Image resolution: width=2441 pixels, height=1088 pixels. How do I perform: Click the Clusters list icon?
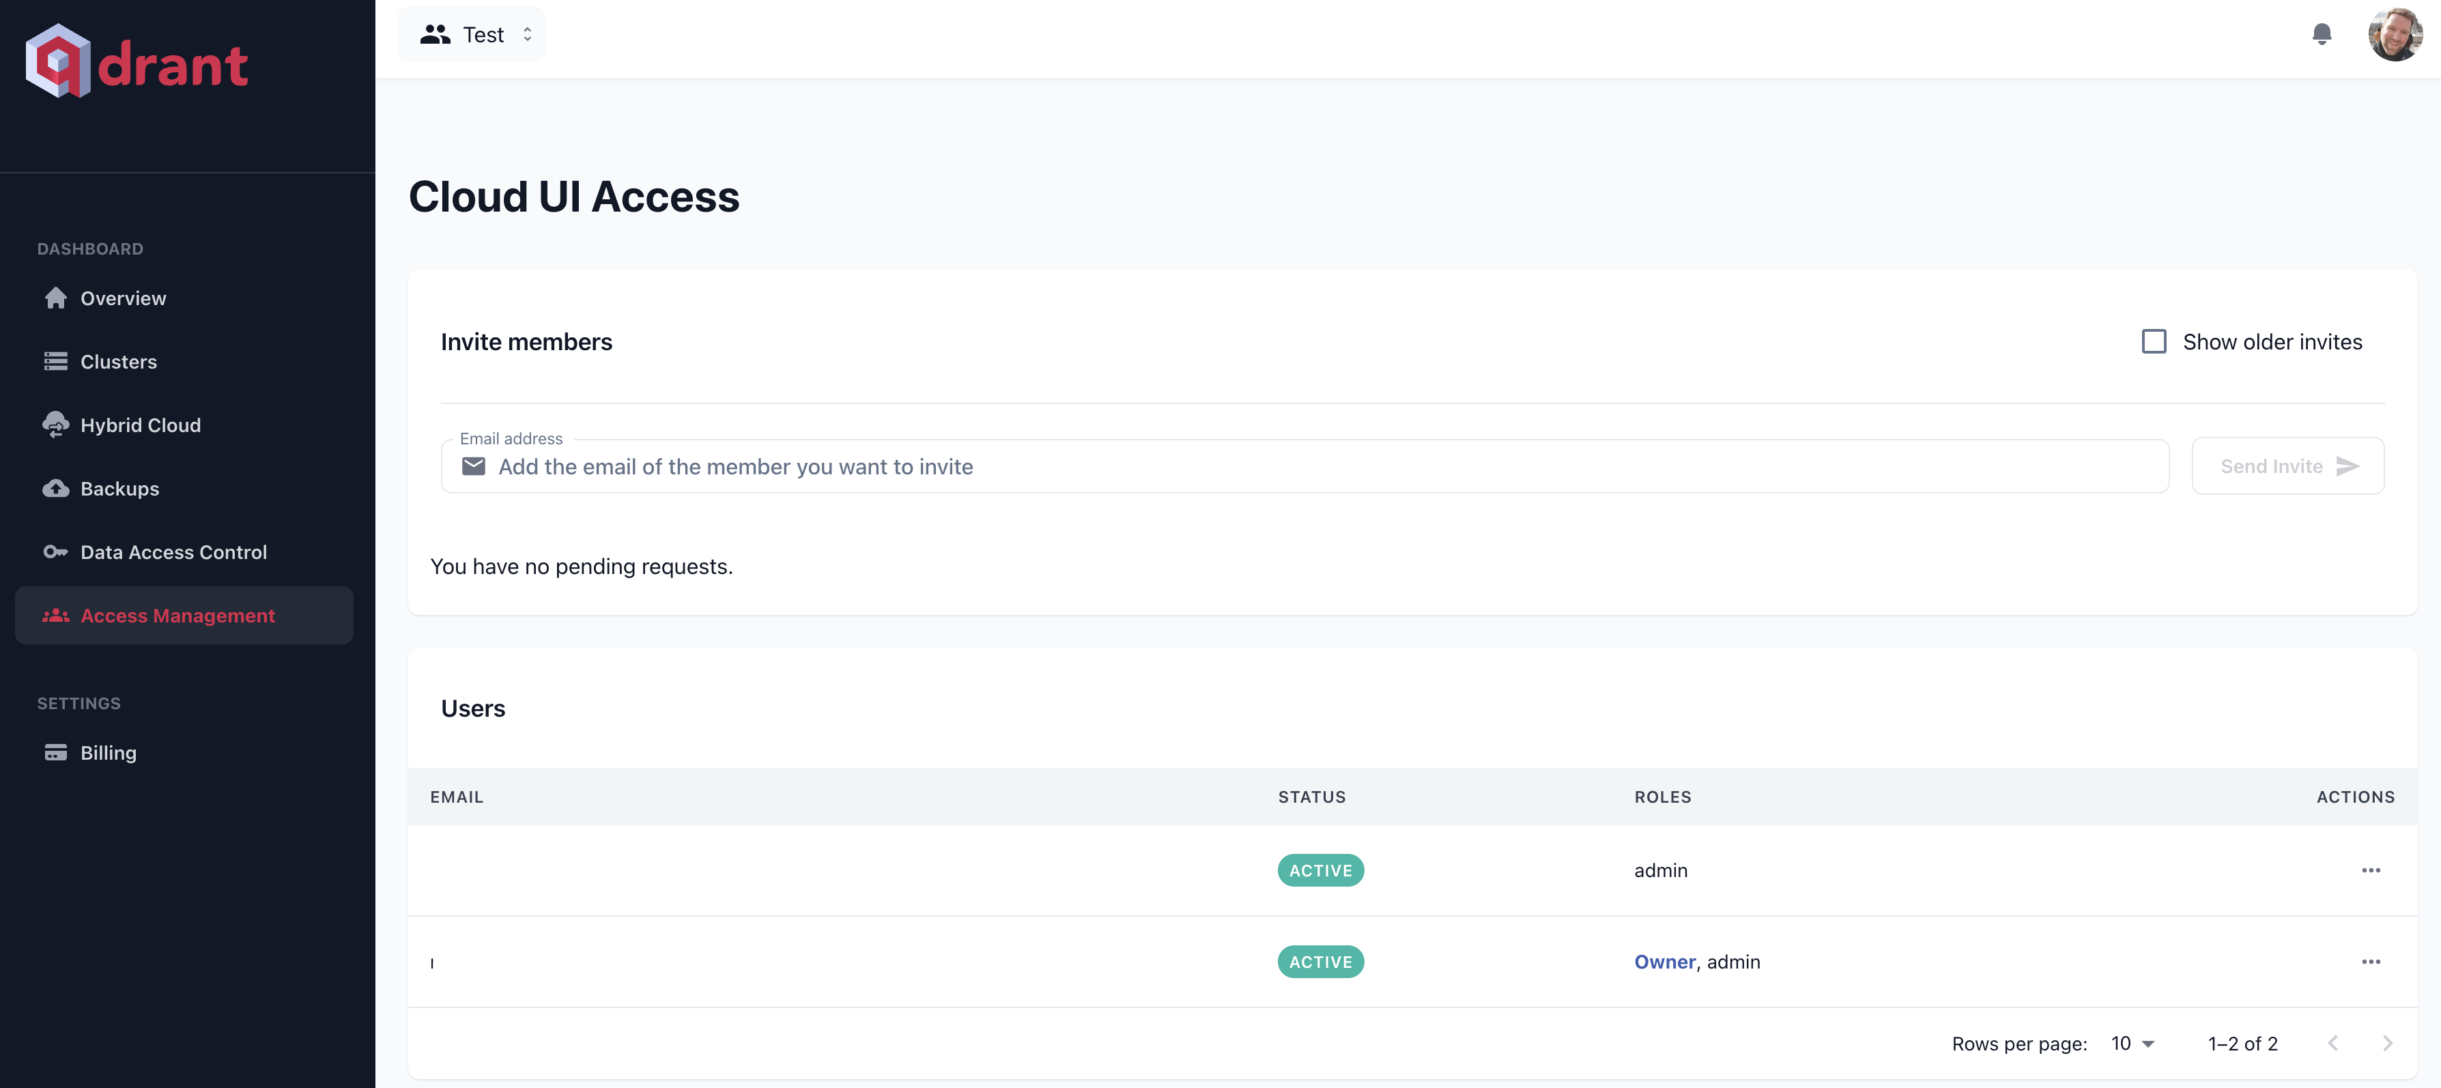(56, 362)
